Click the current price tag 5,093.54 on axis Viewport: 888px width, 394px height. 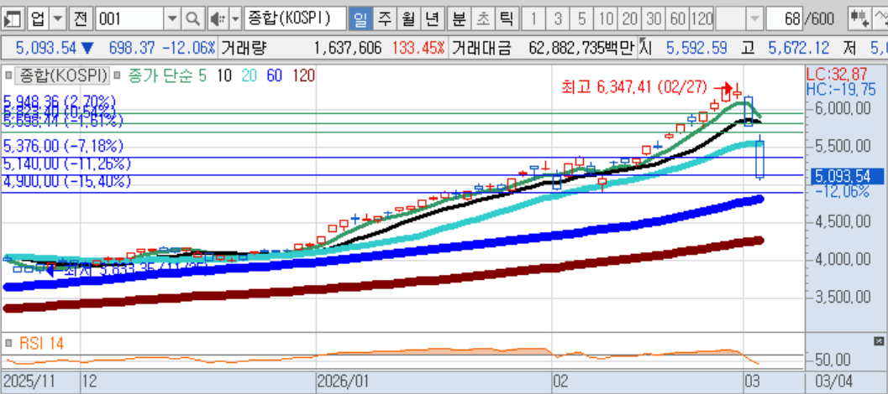(845, 176)
